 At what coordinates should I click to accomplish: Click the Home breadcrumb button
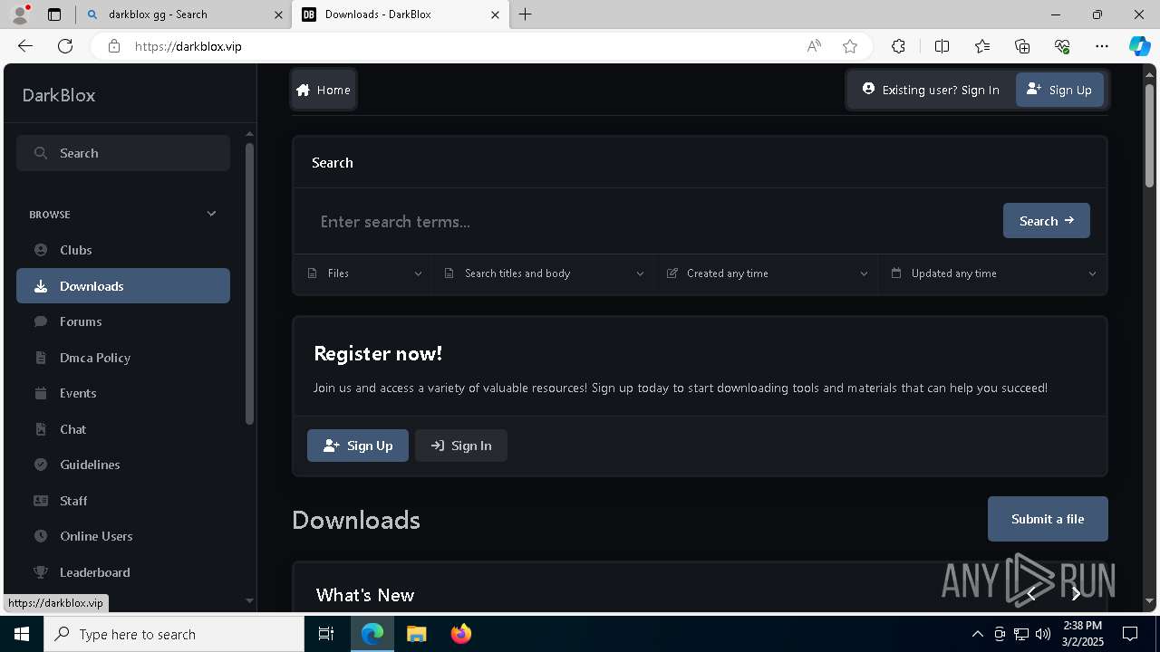tap(324, 90)
